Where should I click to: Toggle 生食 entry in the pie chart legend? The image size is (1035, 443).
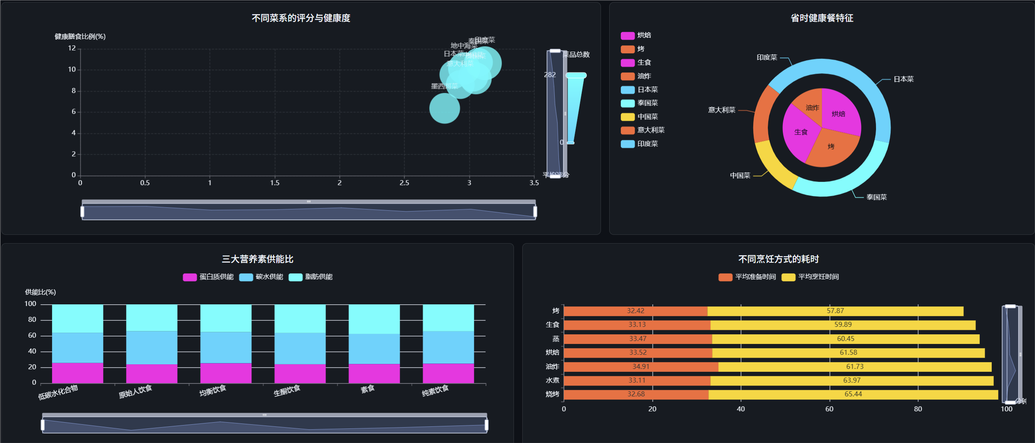point(635,62)
